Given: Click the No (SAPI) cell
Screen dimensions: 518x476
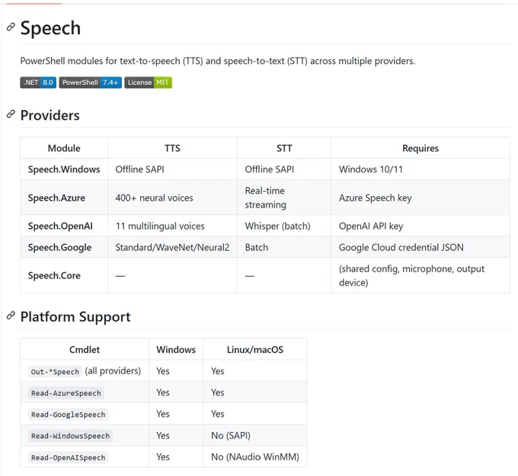Looking at the screenshot, I should [x=255, y=436].
